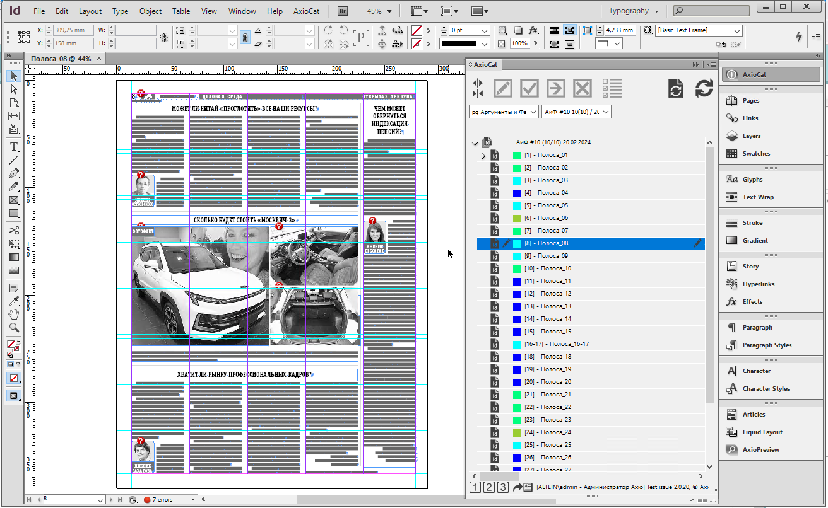Screen dimensions: 828x508
Task: Select Полоса_16-17 in the page list
Action: click(556, 344)
